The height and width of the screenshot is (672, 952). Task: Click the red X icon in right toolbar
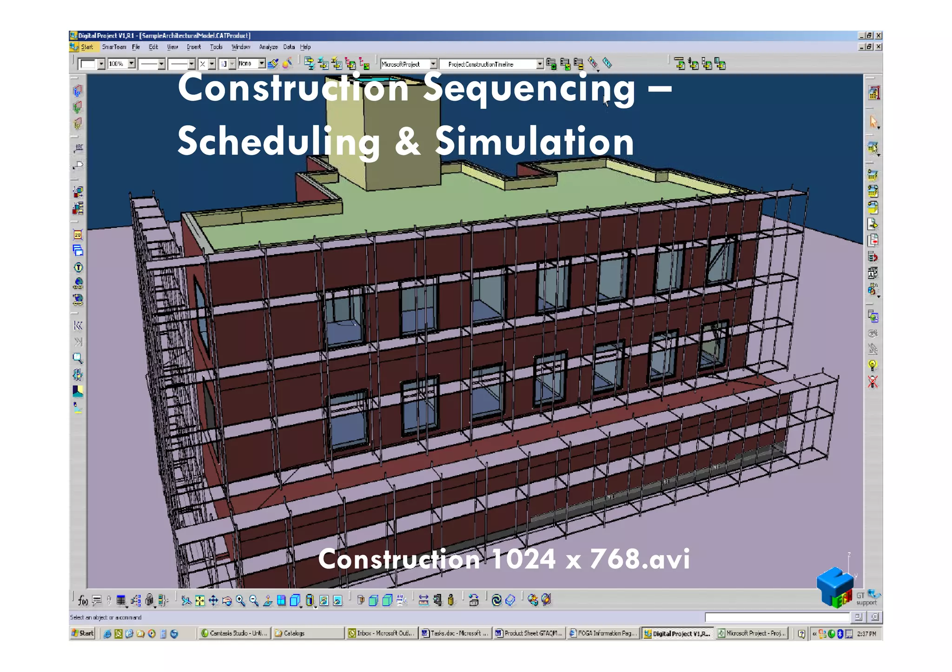pyautogui.click(x=873, y=382)
